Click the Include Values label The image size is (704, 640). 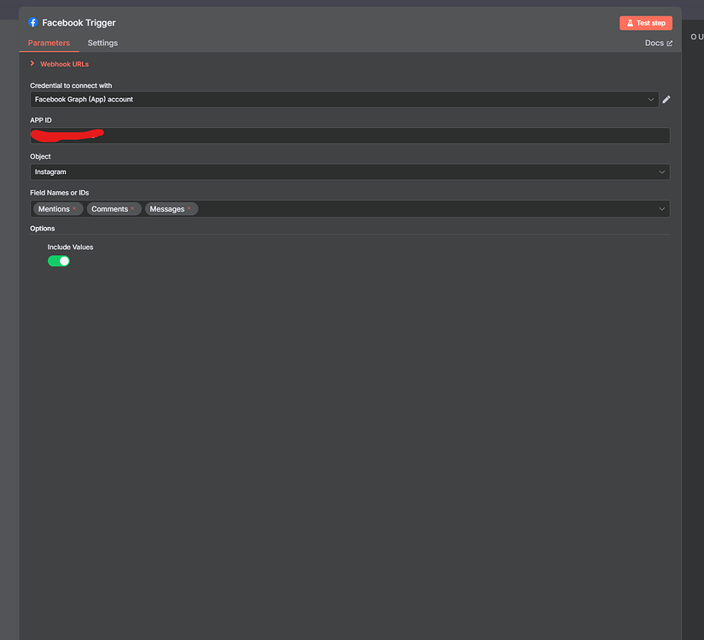[70, 247]
